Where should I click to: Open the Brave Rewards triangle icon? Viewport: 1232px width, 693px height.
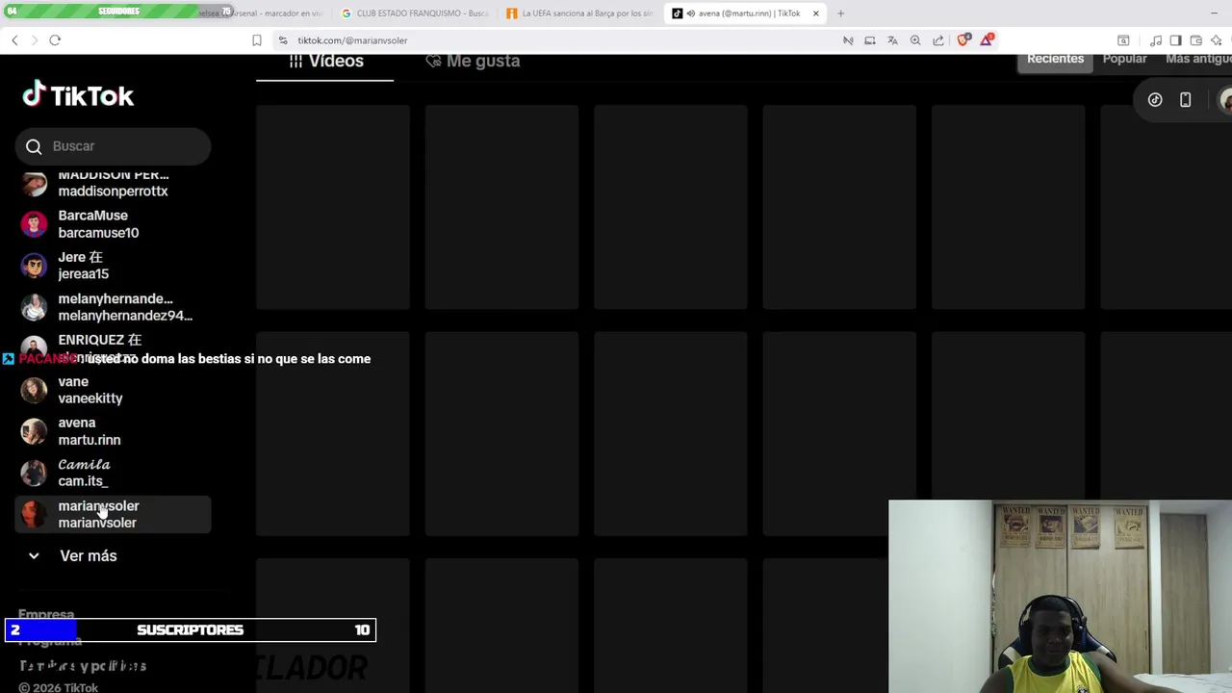987,40
